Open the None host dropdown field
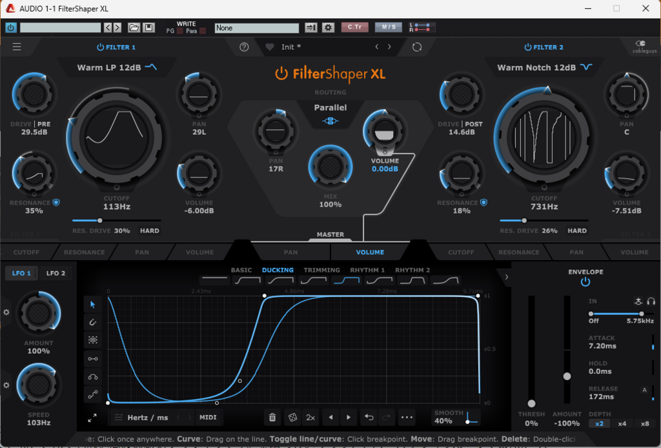Viewport: 661px width, 448px height. [x=257, y=28]
